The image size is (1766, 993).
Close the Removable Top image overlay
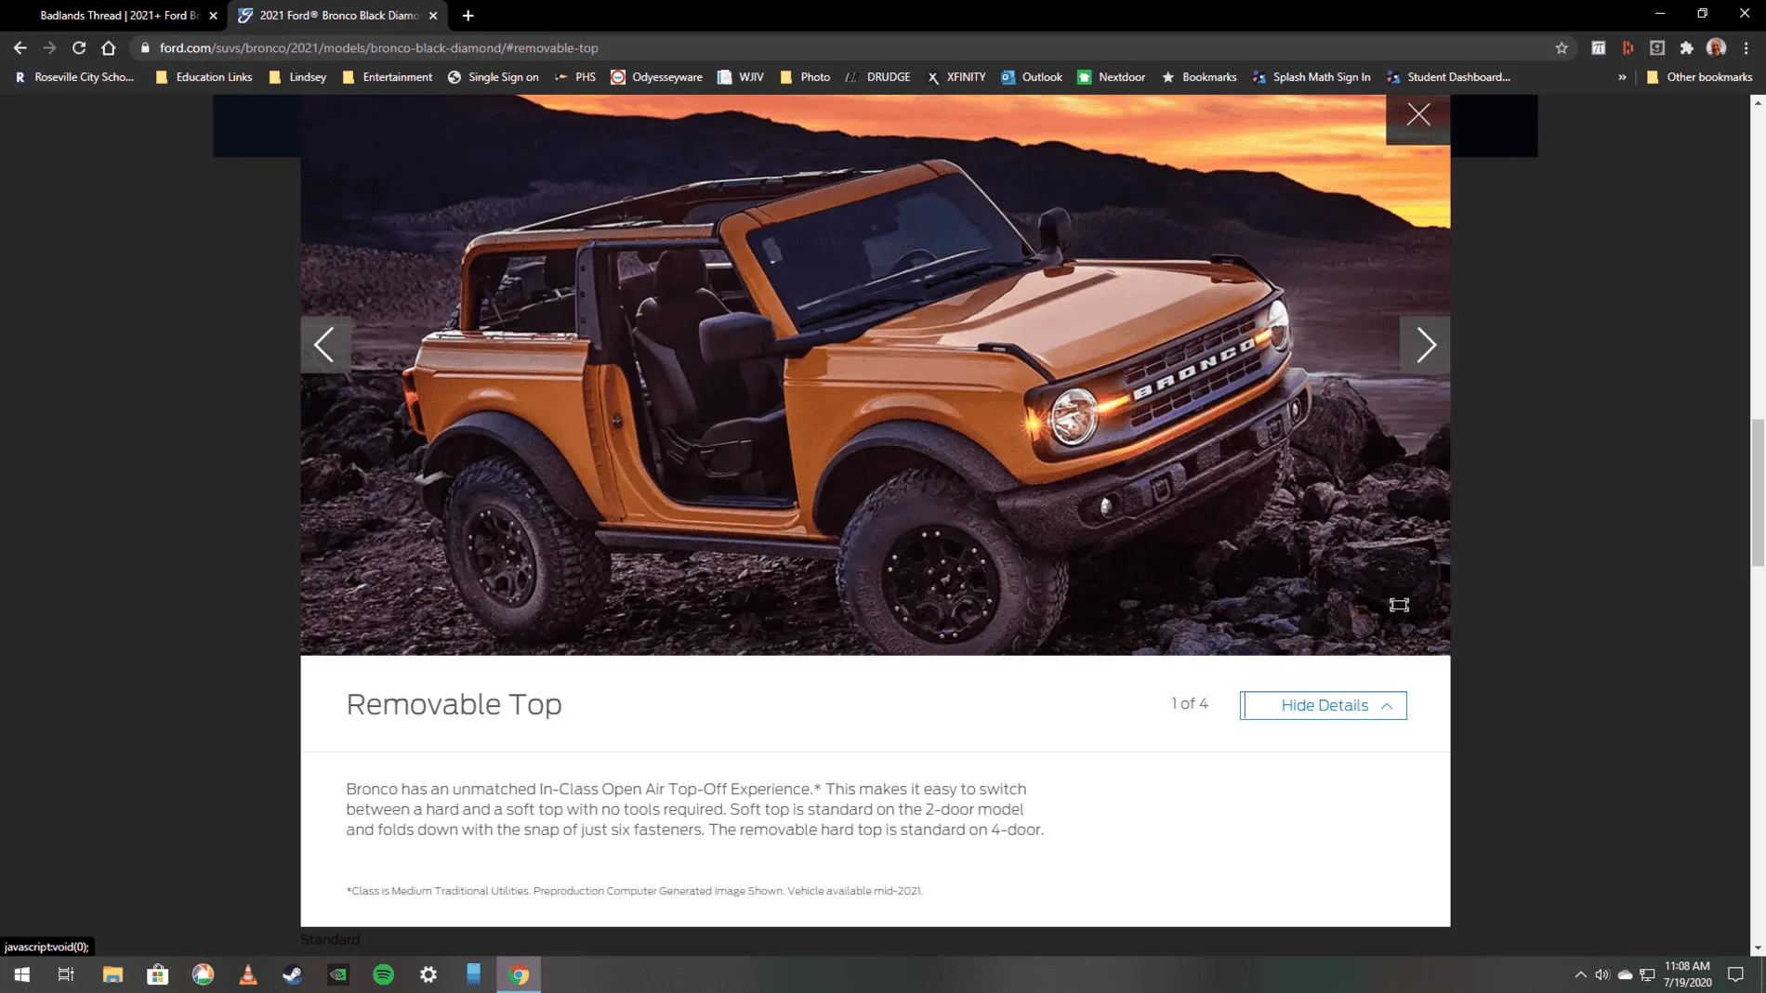(x=1417, y=115)
